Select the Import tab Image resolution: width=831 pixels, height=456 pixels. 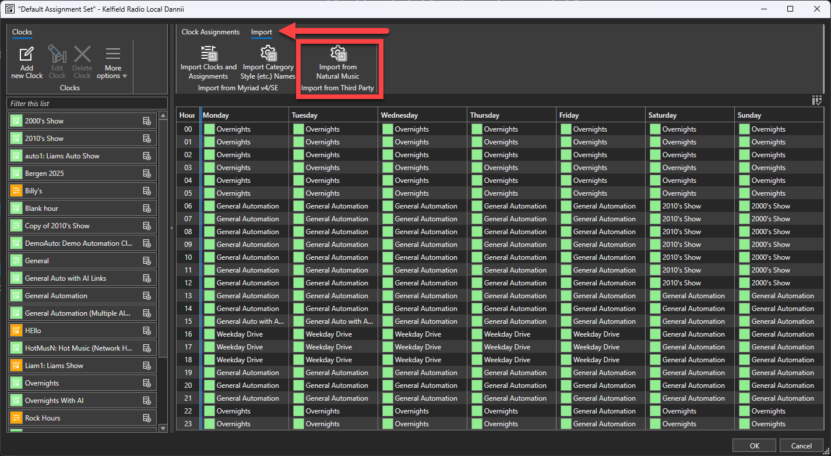(262, 32)
